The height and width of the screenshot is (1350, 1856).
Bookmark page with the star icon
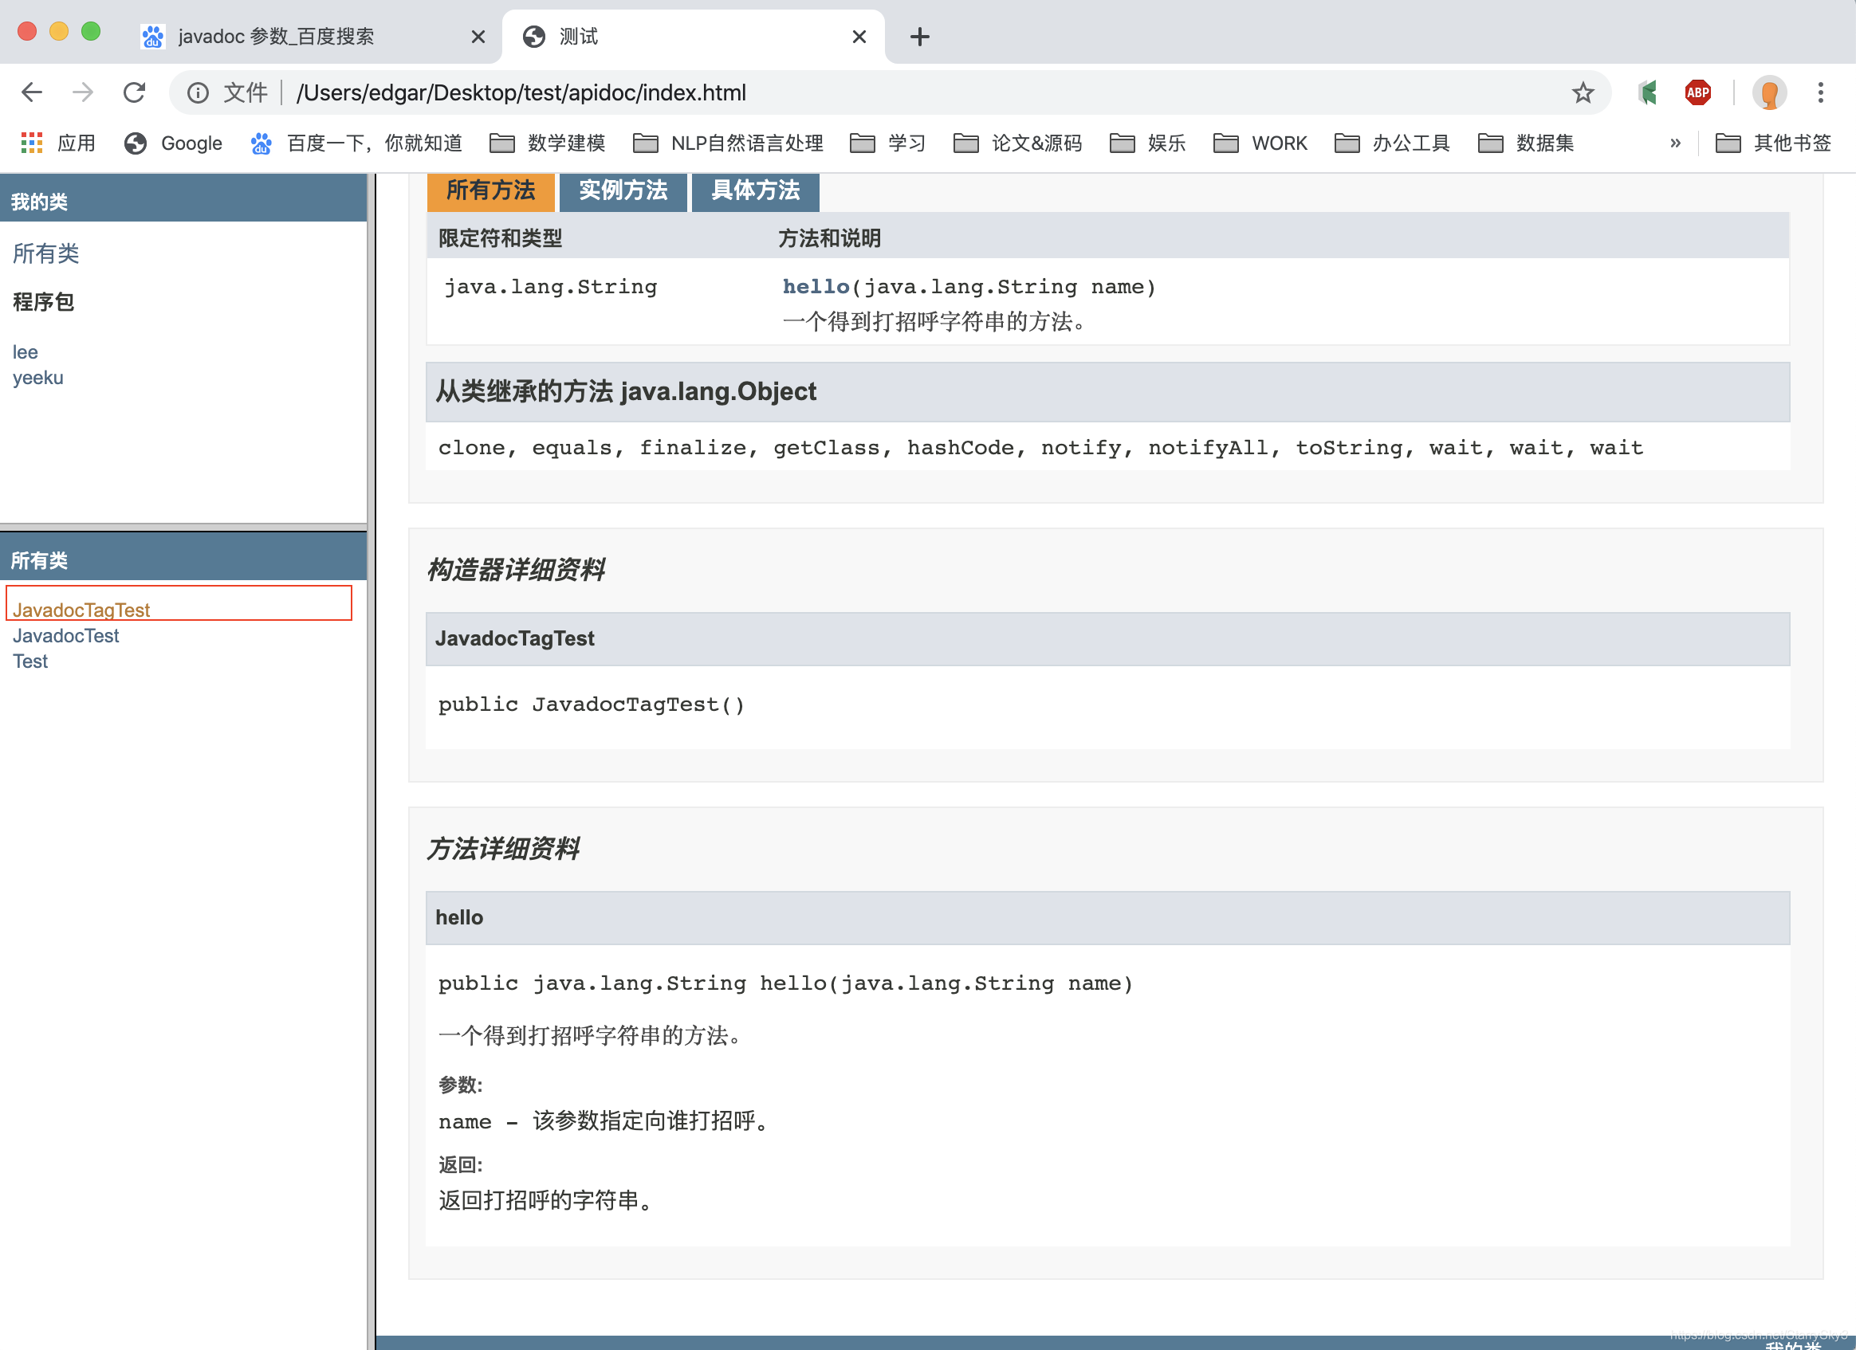1582,92
